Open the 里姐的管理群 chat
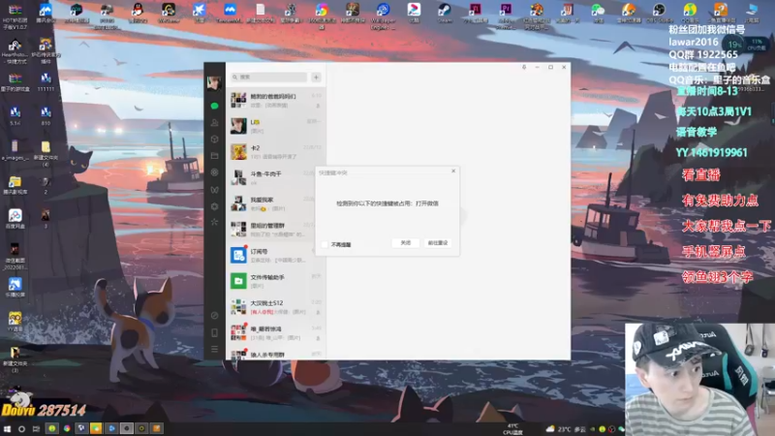Viewport: 775px width, 436px height. point(276,230)
